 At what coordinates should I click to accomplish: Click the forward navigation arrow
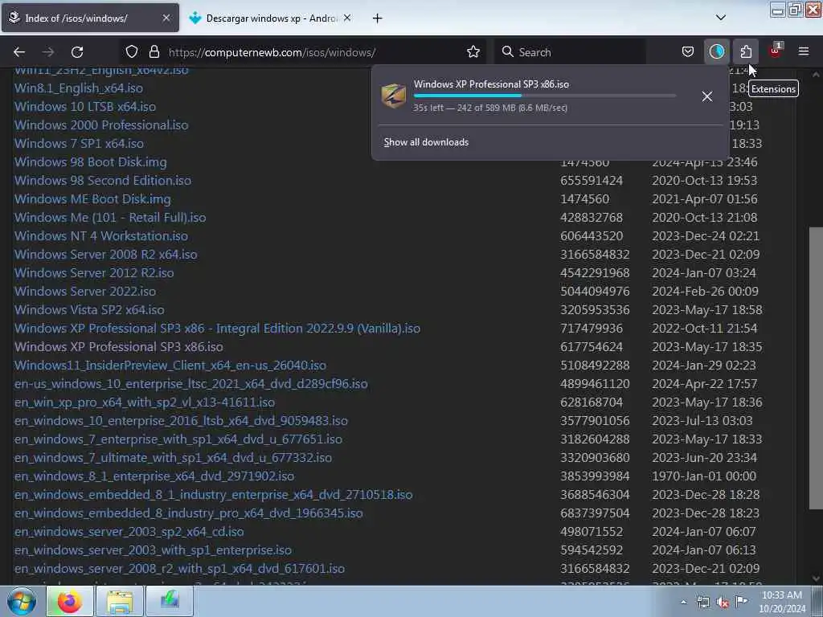48,52
